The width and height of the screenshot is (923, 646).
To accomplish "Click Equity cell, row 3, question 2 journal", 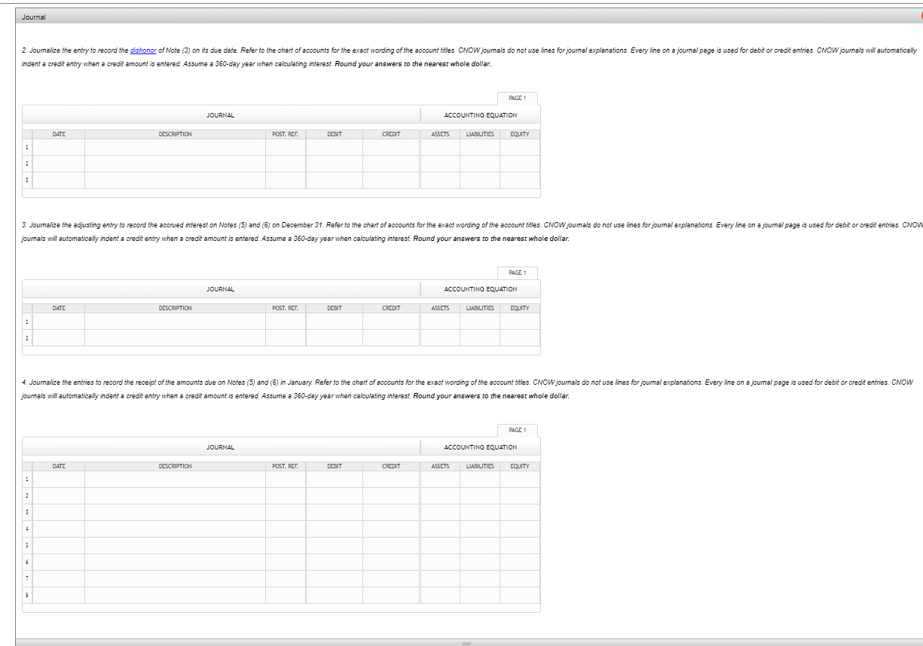I will (520, 181).
